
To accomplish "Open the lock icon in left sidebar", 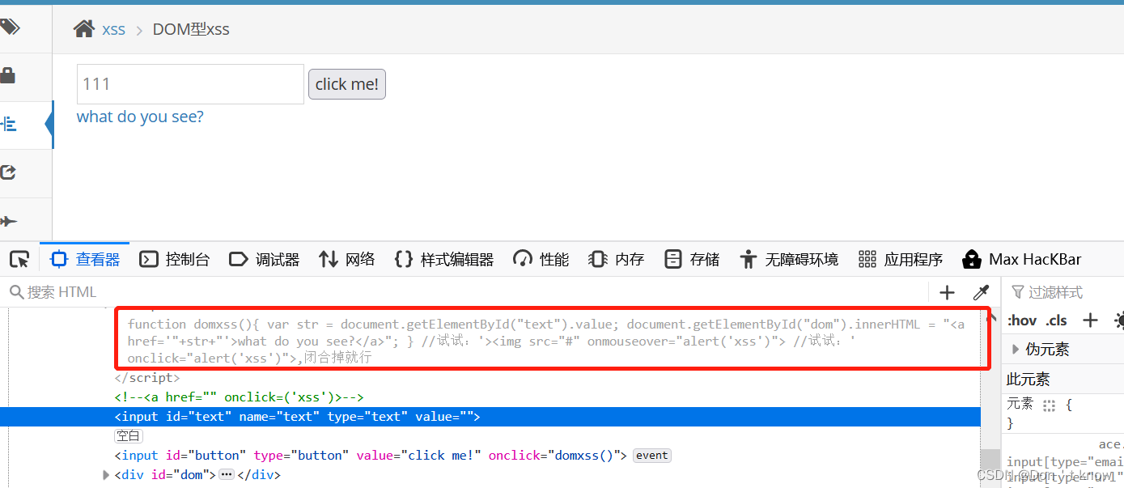I will click(x=8, y=76).
